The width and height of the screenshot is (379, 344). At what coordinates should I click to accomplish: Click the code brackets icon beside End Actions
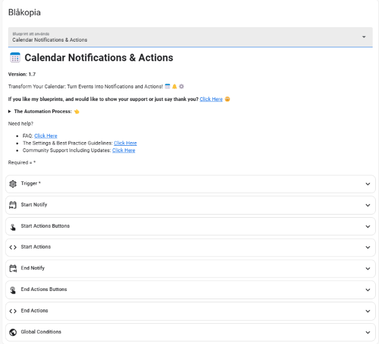click(13, 311)
